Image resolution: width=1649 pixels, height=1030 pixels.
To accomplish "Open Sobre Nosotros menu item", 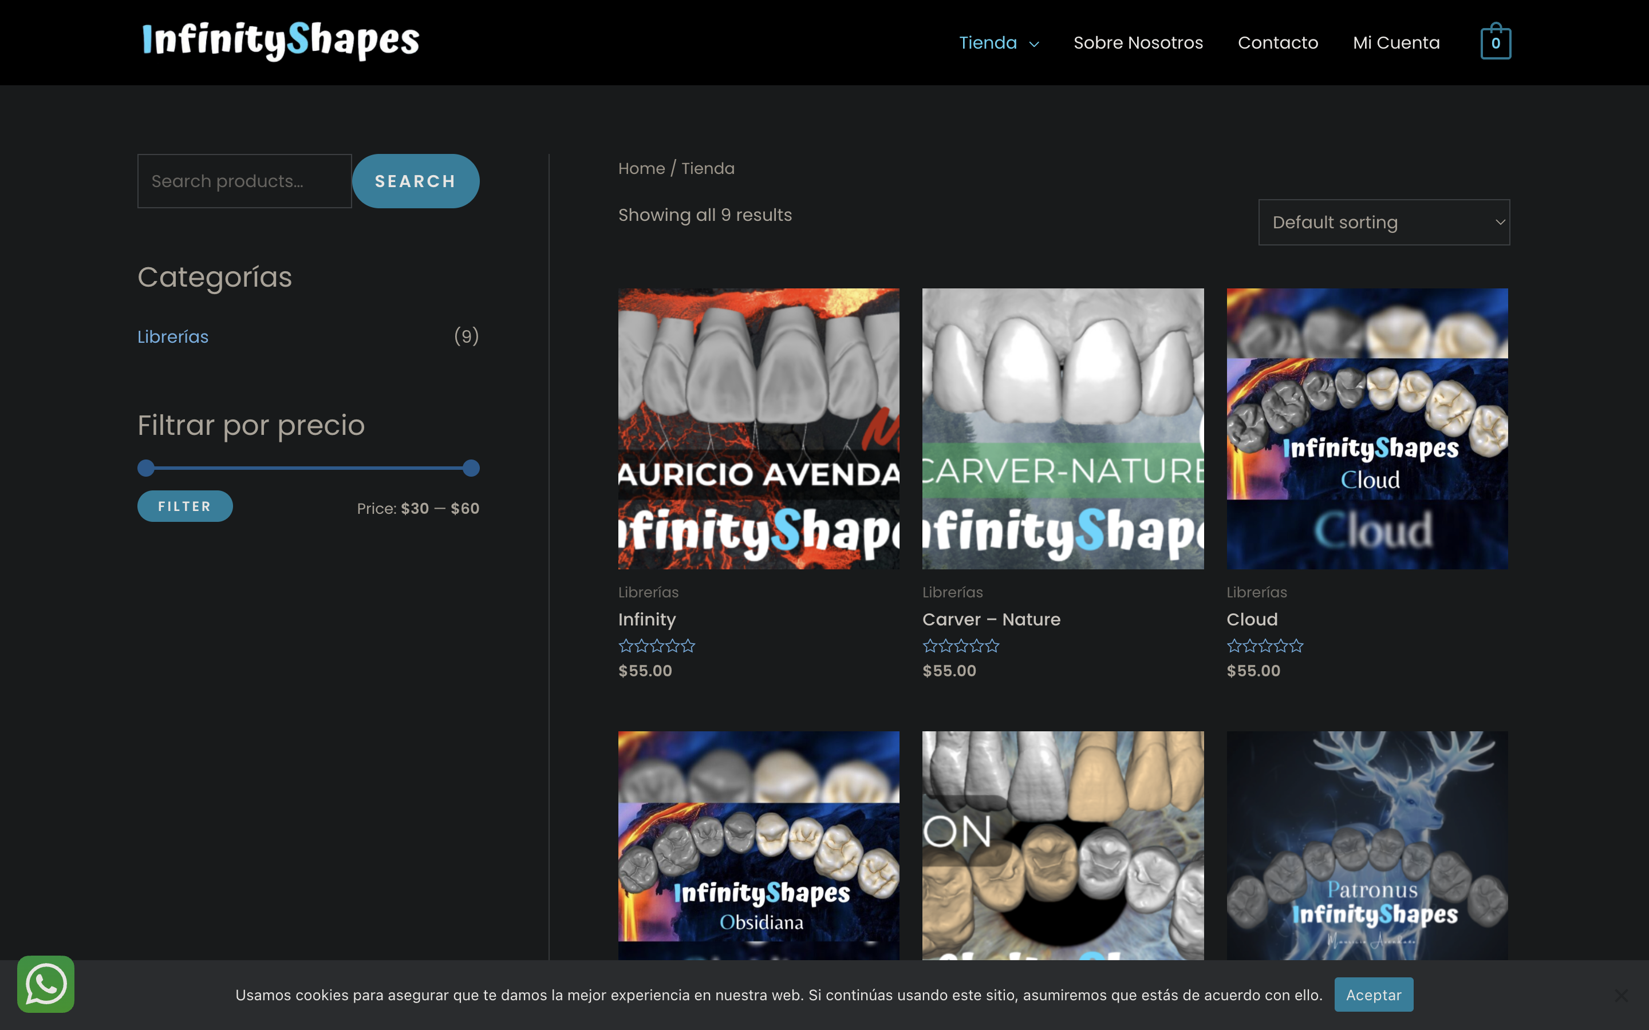I will (x=1137, y=43).
